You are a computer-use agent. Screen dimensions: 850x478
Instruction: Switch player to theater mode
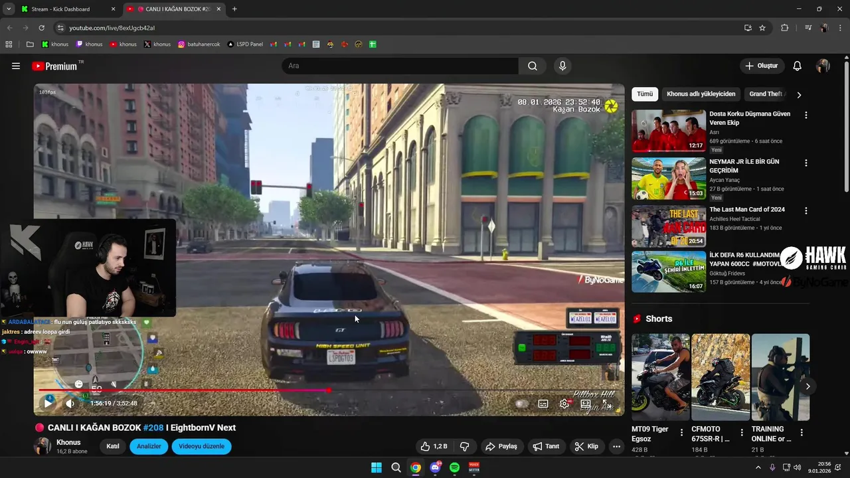[586, 403]
